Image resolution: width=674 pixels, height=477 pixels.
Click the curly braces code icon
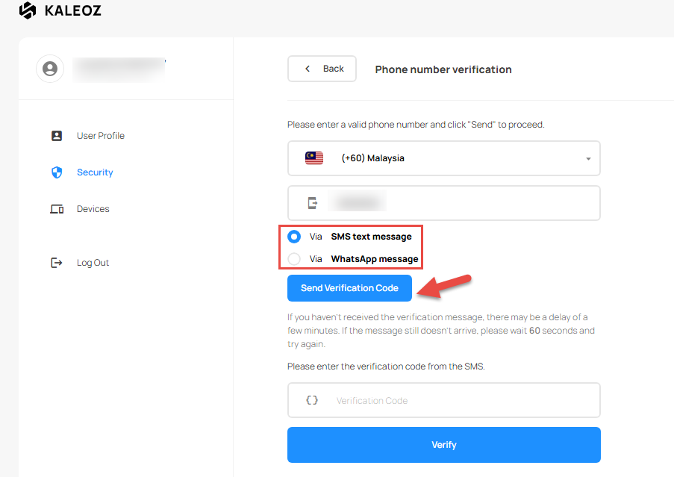click(312, 400)
